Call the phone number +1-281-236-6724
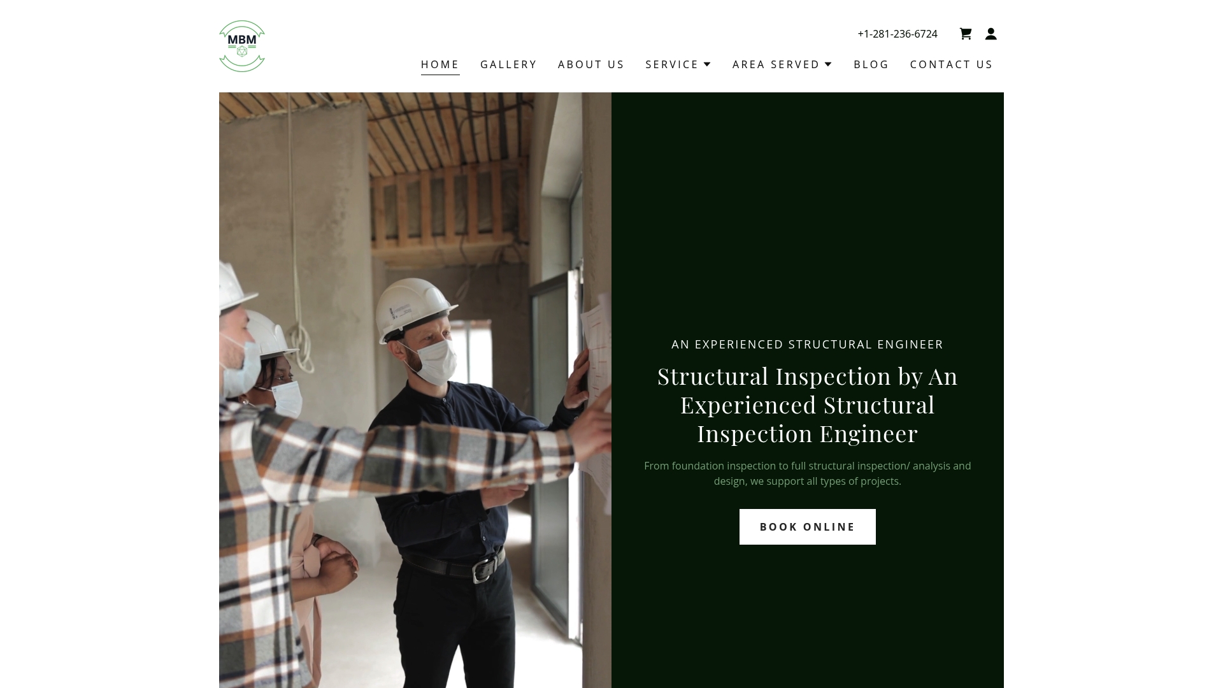Image resolution: width=1223 pixels, height=688 pixels. 898,34
